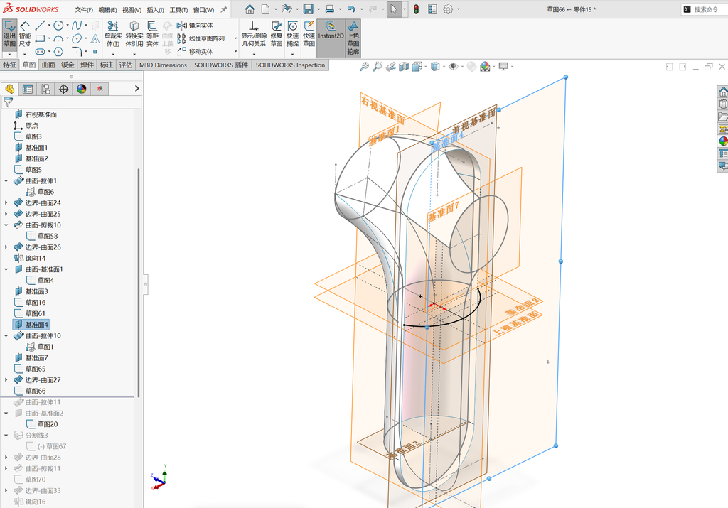Screen dimensions: 728x508
Task: Expand the manager pane tabs chevron
Action: (136, 88)
